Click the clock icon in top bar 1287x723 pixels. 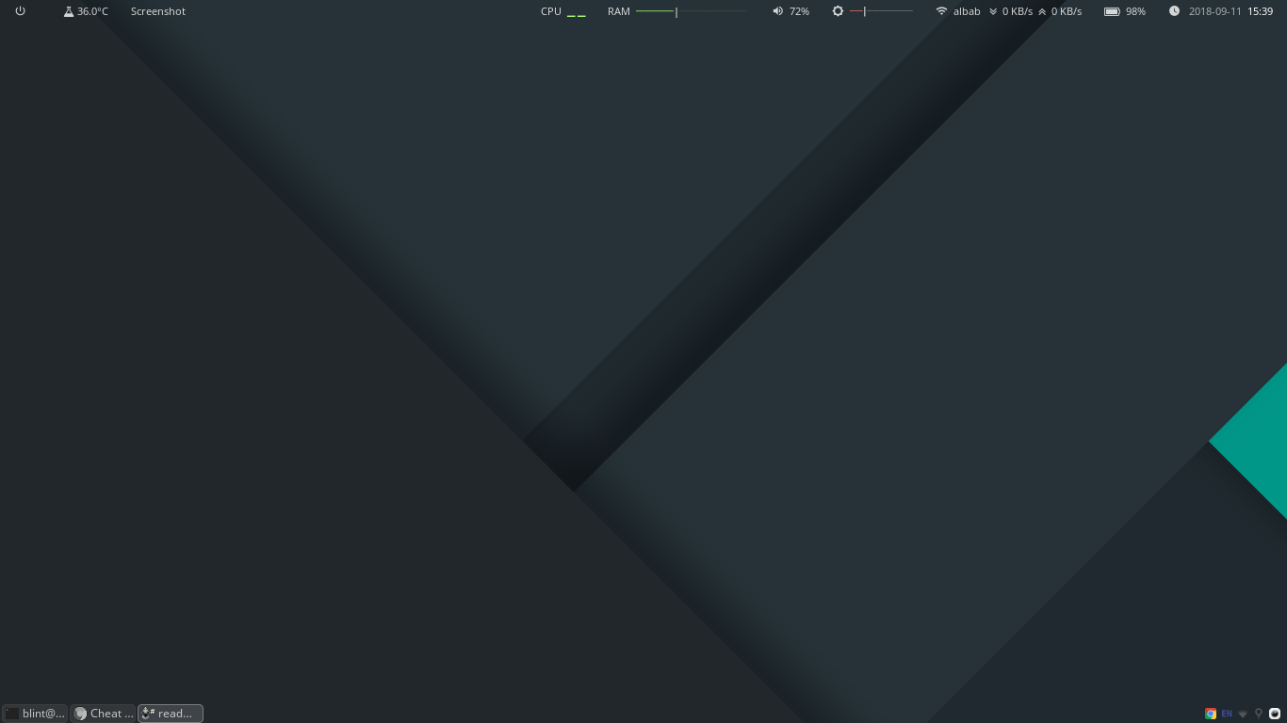pos(1174,11)
